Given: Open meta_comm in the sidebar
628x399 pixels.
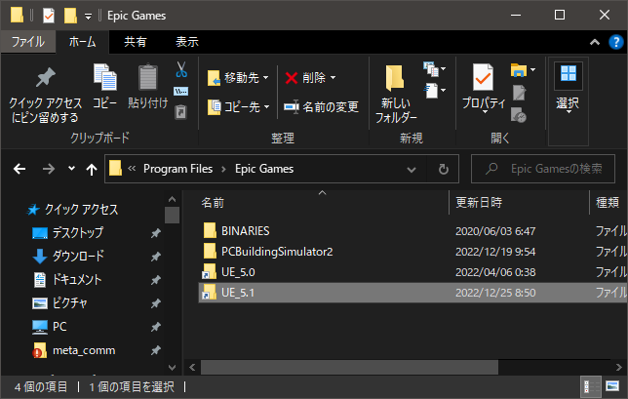Looking at the screenshot, I should [74, 350].
